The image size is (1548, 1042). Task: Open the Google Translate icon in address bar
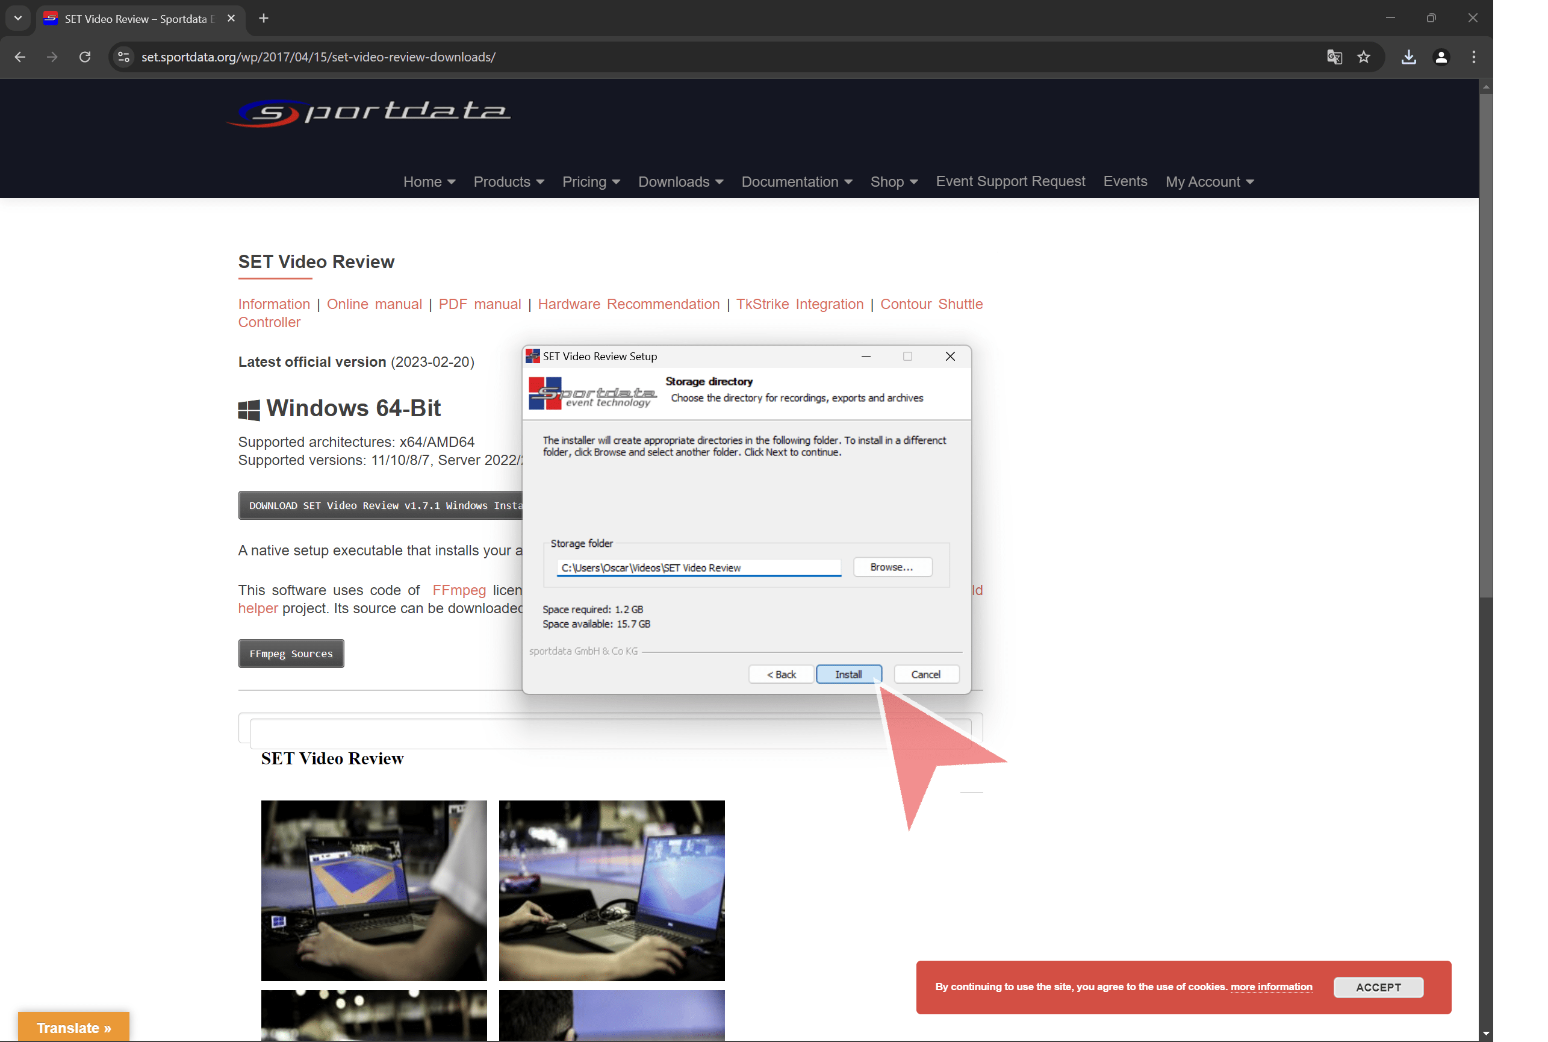coord(1334,57)
